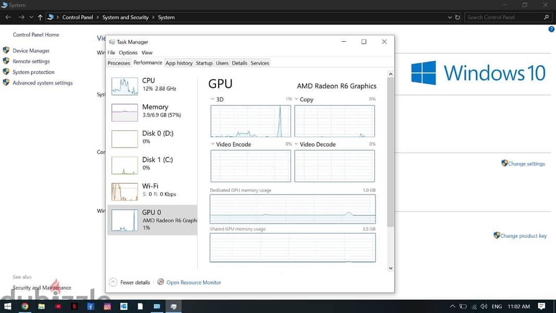The height and width of the screenshot is (313, 556).
Task: Switch to the App history tab
Action: click(x=179, y=63)
